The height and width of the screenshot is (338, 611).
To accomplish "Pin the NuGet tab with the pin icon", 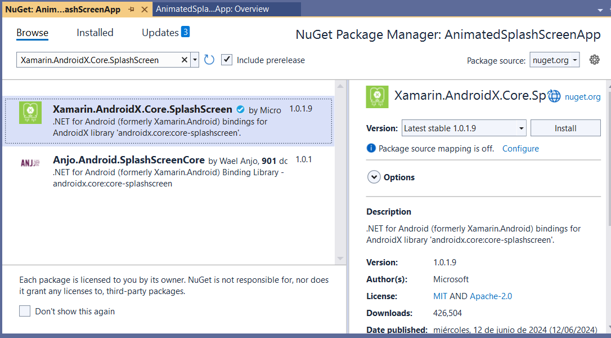I will pos(132,10).
